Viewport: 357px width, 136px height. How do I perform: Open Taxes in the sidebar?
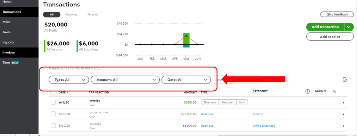(19, 32)
